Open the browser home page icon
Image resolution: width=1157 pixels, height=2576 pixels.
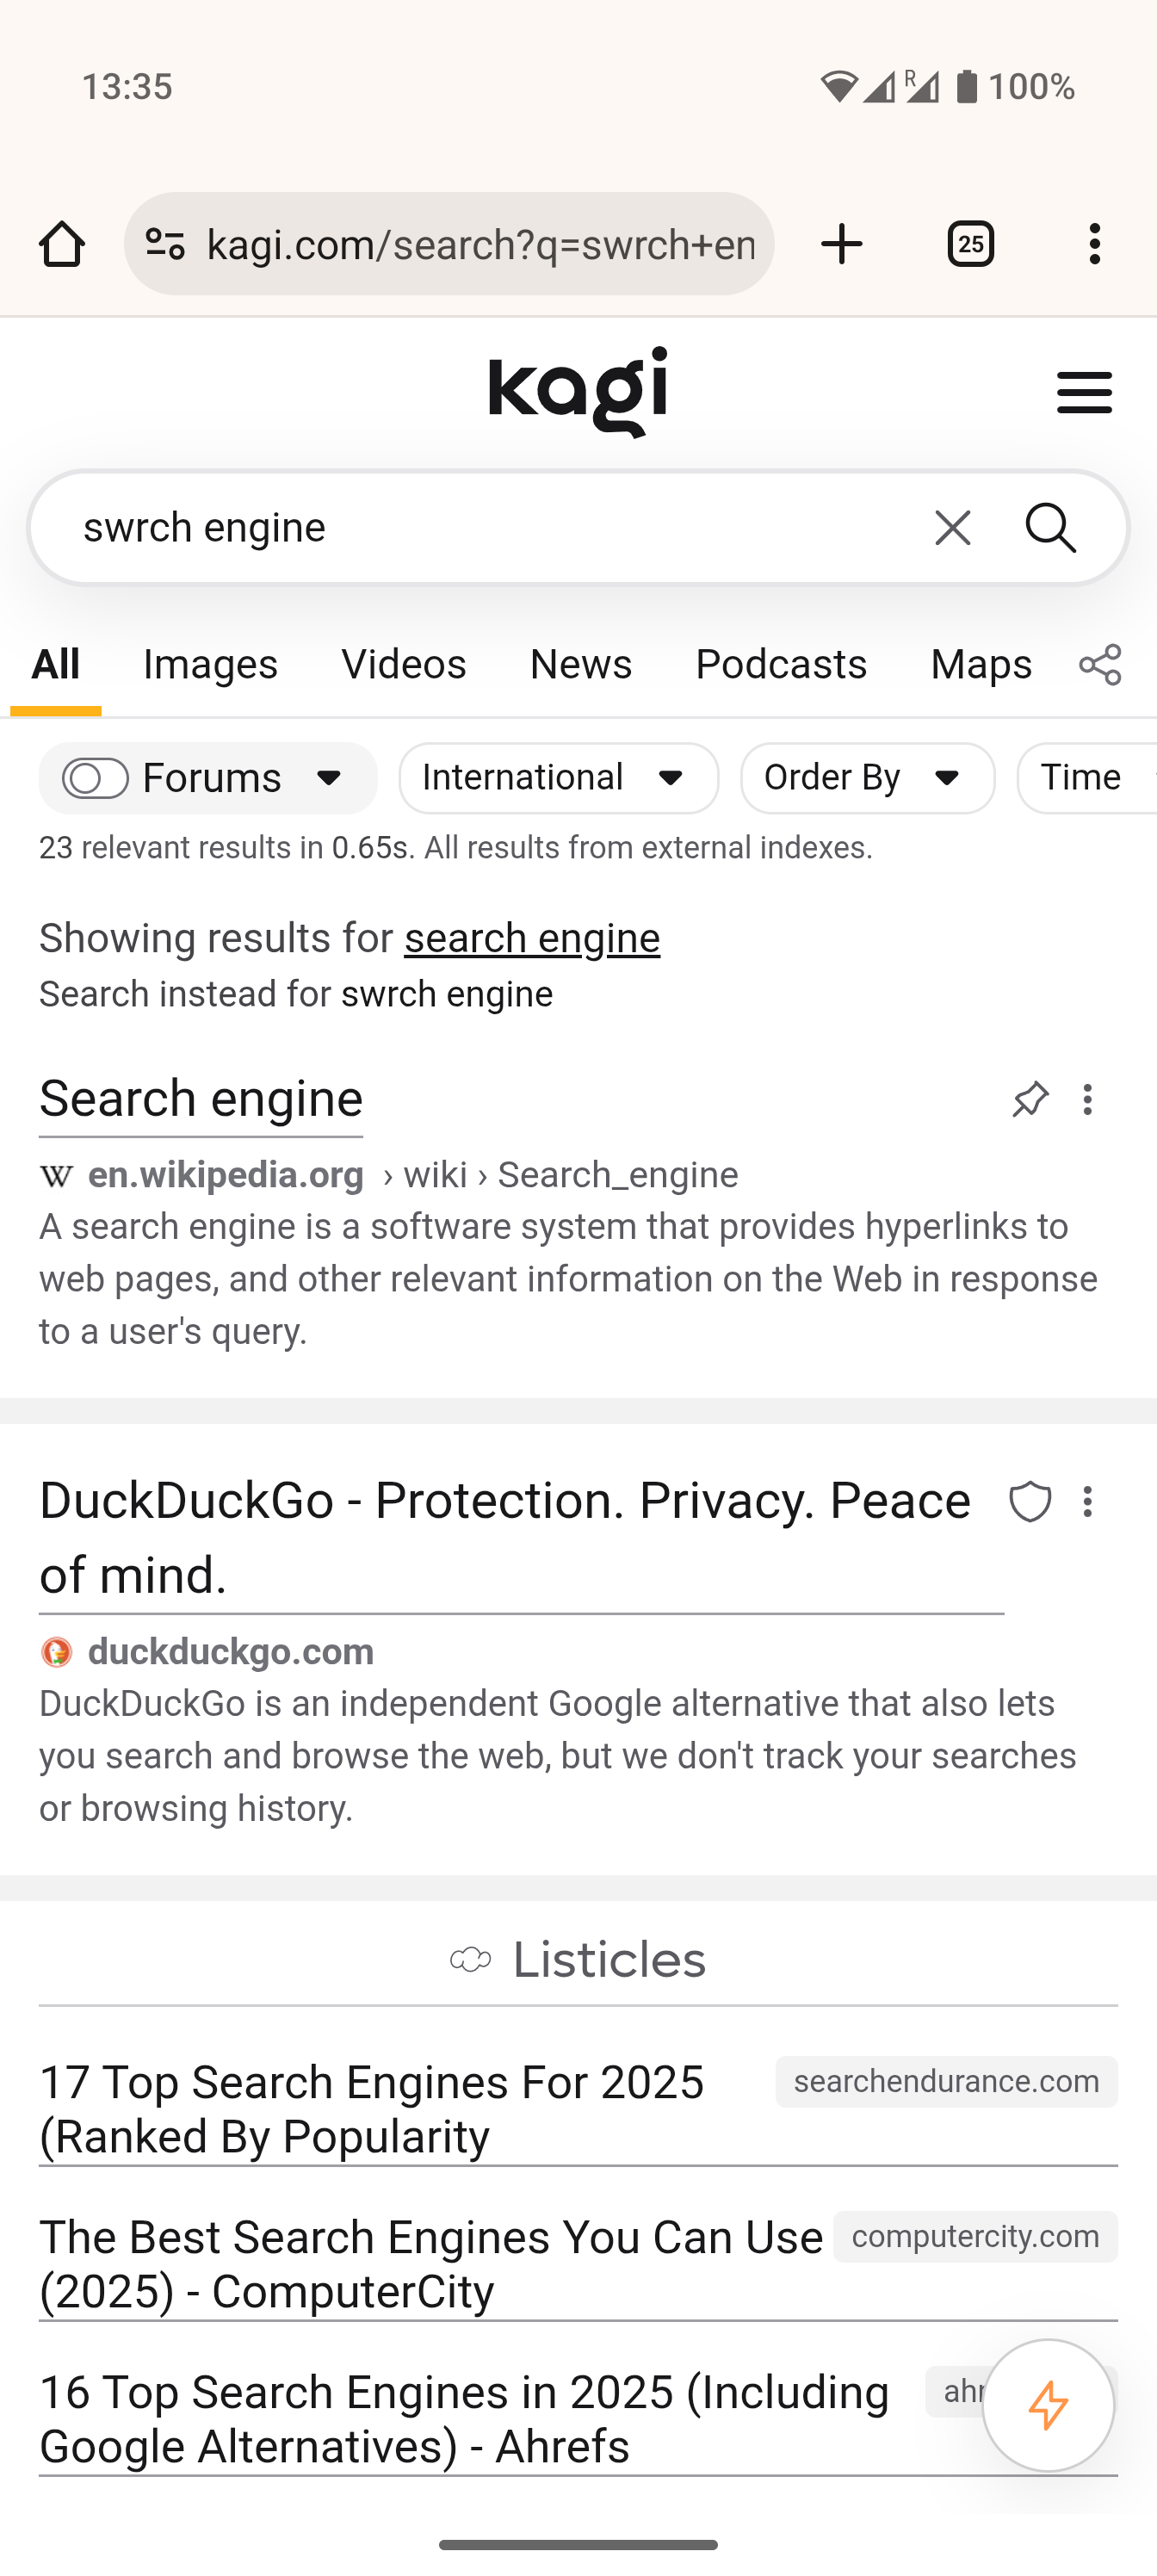(x=62, y=244)
